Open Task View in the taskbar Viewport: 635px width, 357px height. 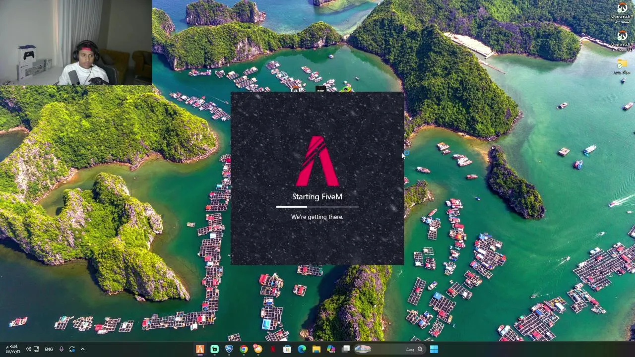coord(346,349)
